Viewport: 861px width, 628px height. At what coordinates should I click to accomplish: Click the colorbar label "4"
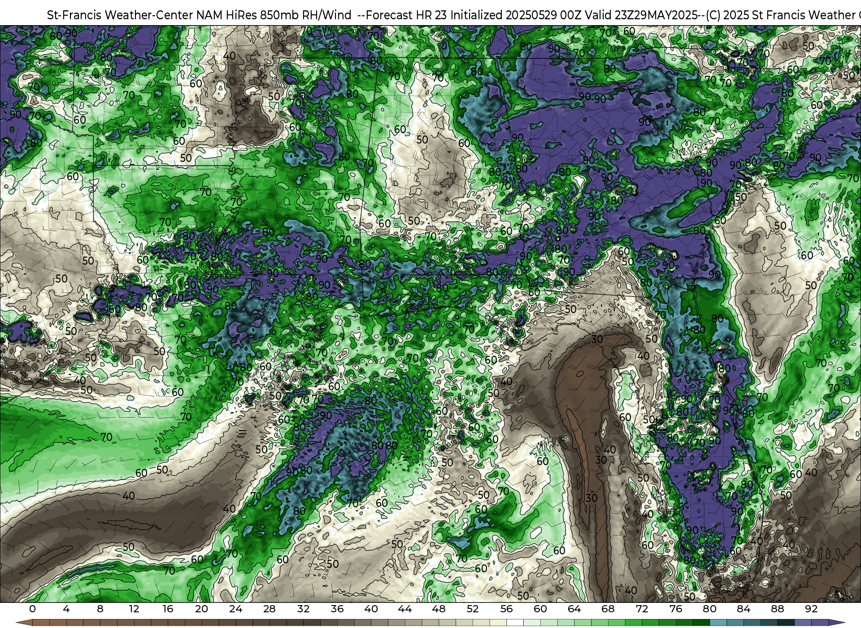66,609
